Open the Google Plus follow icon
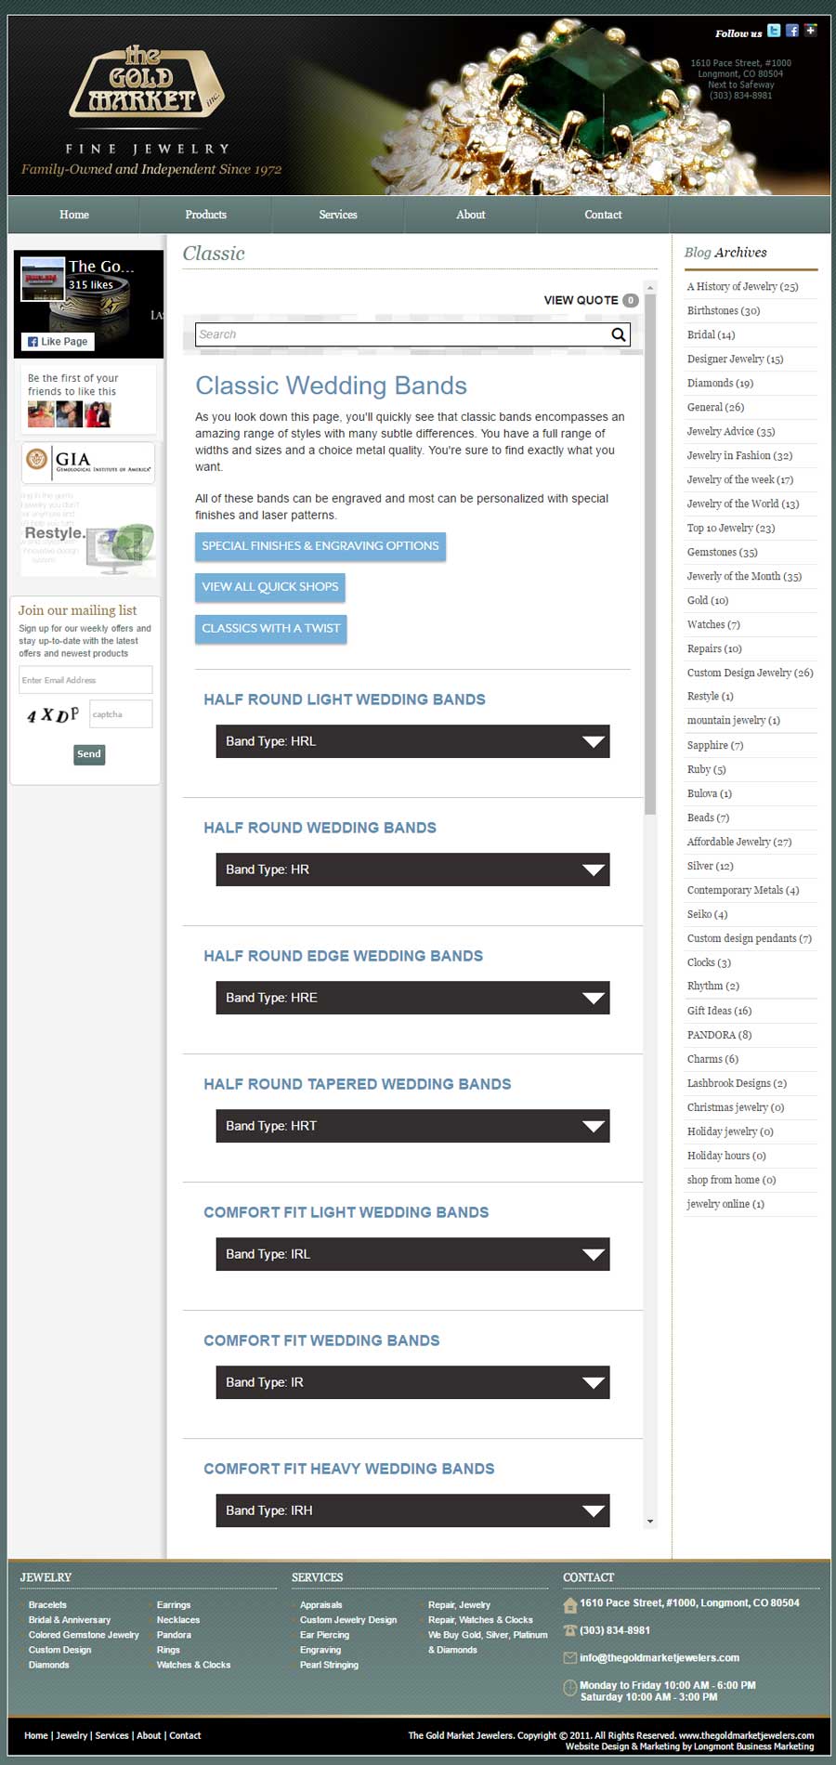The width and height of the screenshot is (836, 1765). tap(811, 31)
